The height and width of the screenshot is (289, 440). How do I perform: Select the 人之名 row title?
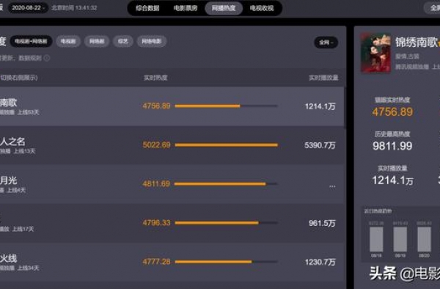click(12, 142)
